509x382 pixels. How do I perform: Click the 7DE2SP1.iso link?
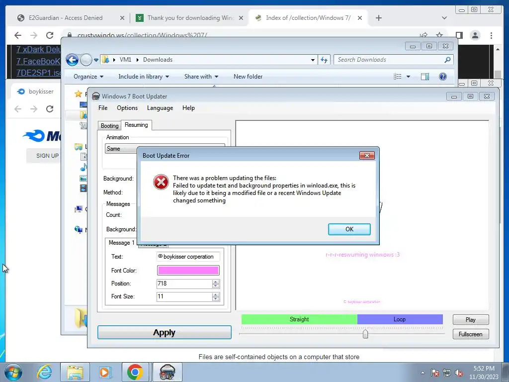39,73
